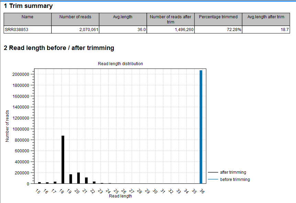Click the black bar at read length 18
The image size is (296, 203).
63,159
